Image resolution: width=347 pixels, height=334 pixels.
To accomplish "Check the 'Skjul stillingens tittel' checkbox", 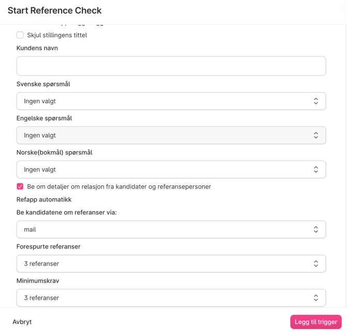I will pyautogui.click(x=20, y=35).
